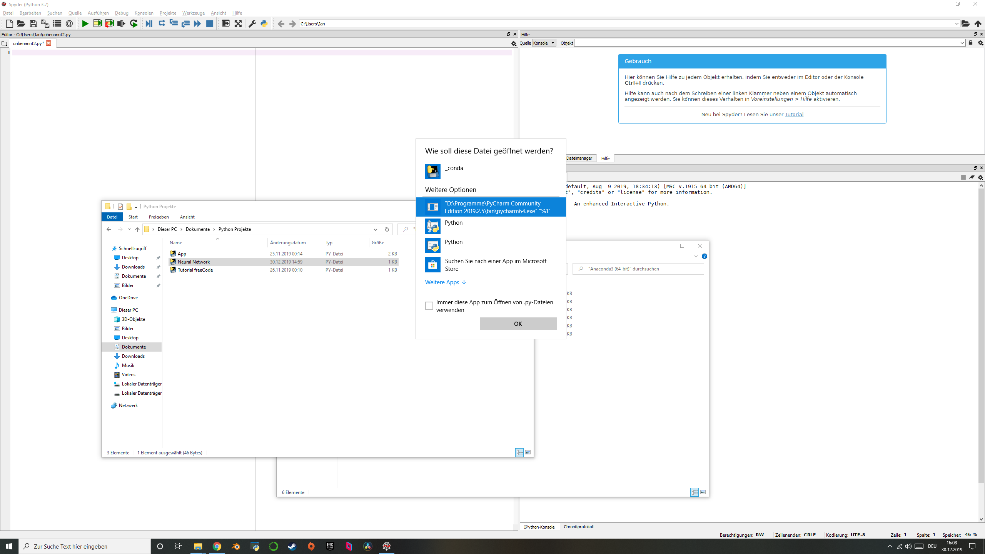This screenshot has height=554, width=985.
Task: Check 'Immer diese App' checkbox
Action: [429, 306]
